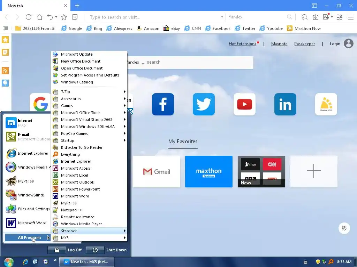Open the translate tool icon
Viewport: 357px width, 267px height.
(x=326, y=17)
